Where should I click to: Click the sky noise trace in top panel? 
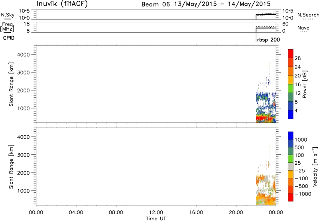[266, 14]
